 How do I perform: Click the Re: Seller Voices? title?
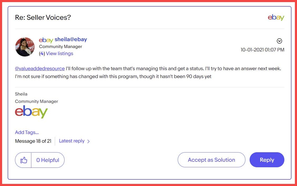[43, 17]
